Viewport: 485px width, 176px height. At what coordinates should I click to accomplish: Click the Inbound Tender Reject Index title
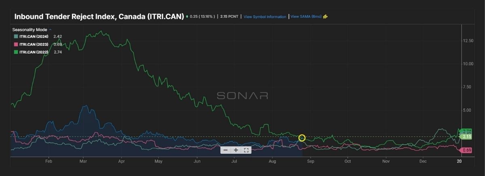click(x=99, y=17)
